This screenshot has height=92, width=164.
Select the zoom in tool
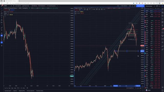pos(2,30)
